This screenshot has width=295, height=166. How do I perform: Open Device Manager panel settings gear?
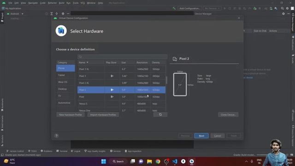[283, 13]
